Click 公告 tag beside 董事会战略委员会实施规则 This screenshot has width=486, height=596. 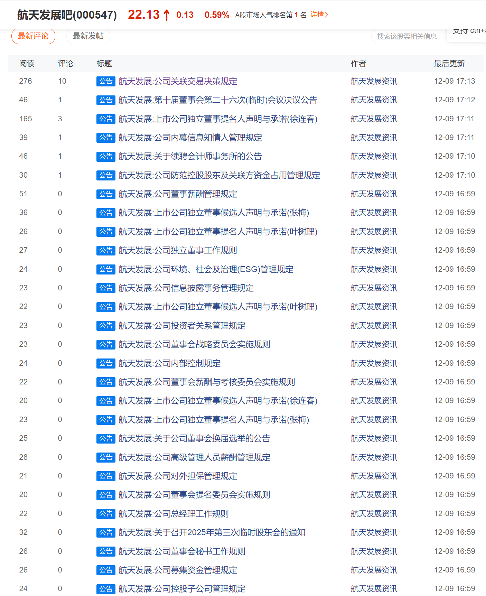pyautogui.click(x=106, y=344)
